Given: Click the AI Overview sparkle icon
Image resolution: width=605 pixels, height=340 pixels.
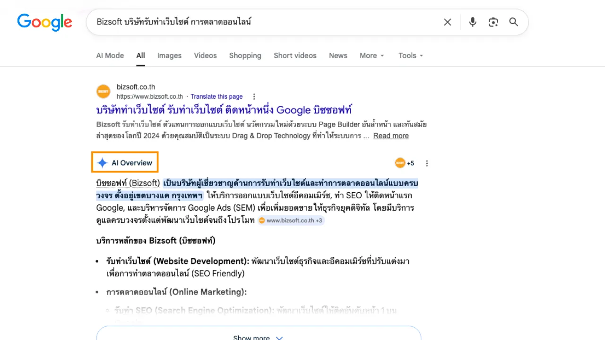Looking at the screenshot, I should (102, 163).
